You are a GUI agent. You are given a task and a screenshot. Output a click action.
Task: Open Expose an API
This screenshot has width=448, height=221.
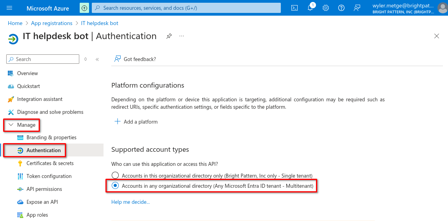tap(42, 202)
